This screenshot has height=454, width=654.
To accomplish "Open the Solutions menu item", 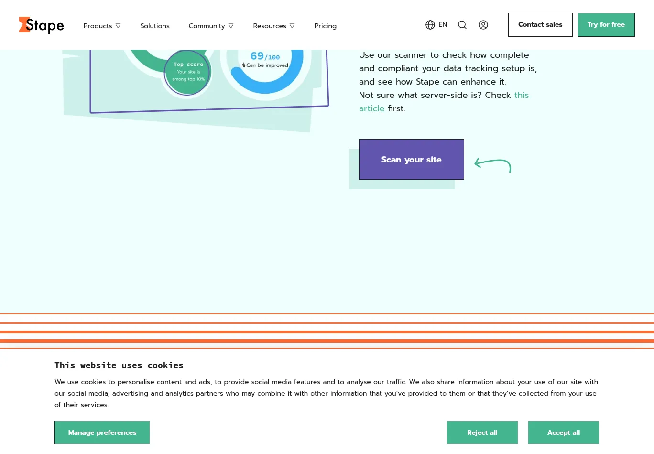I will tap(154, 26).
